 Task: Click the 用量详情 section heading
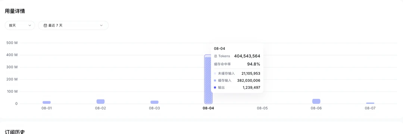pos(15,11)
